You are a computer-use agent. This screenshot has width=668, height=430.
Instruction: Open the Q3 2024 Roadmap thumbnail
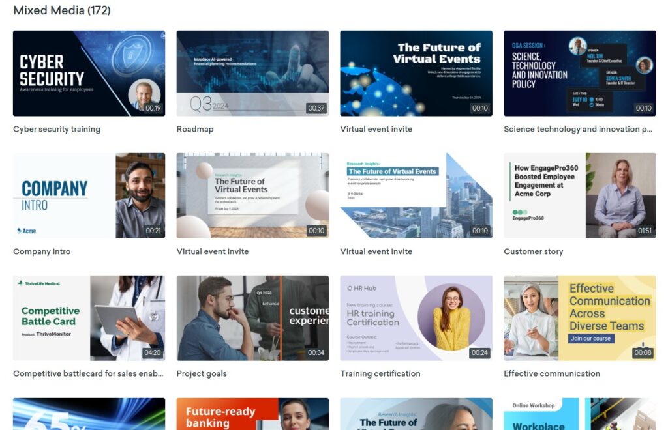tap(252, 73)
